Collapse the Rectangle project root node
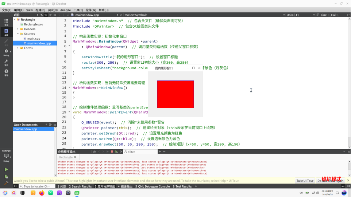Image resolution: width=351 pixels, height=197 pixels. pyautogui.click(x=15, y=20)
